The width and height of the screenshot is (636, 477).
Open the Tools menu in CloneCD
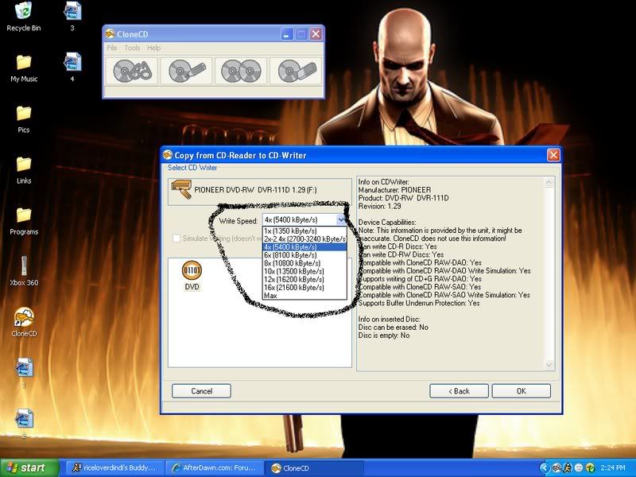click(x=132, y=48)
